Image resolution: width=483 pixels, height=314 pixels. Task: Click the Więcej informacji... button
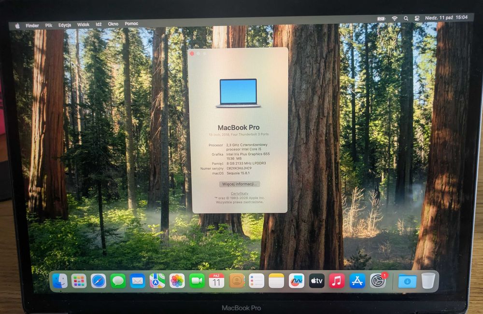[240, 184]
